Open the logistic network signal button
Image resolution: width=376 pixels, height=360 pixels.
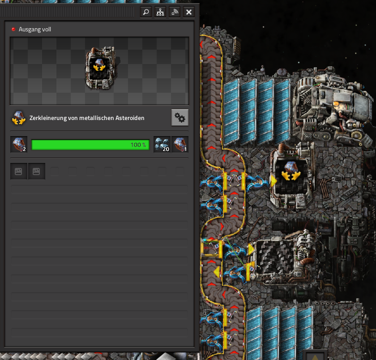click(175, 12)
